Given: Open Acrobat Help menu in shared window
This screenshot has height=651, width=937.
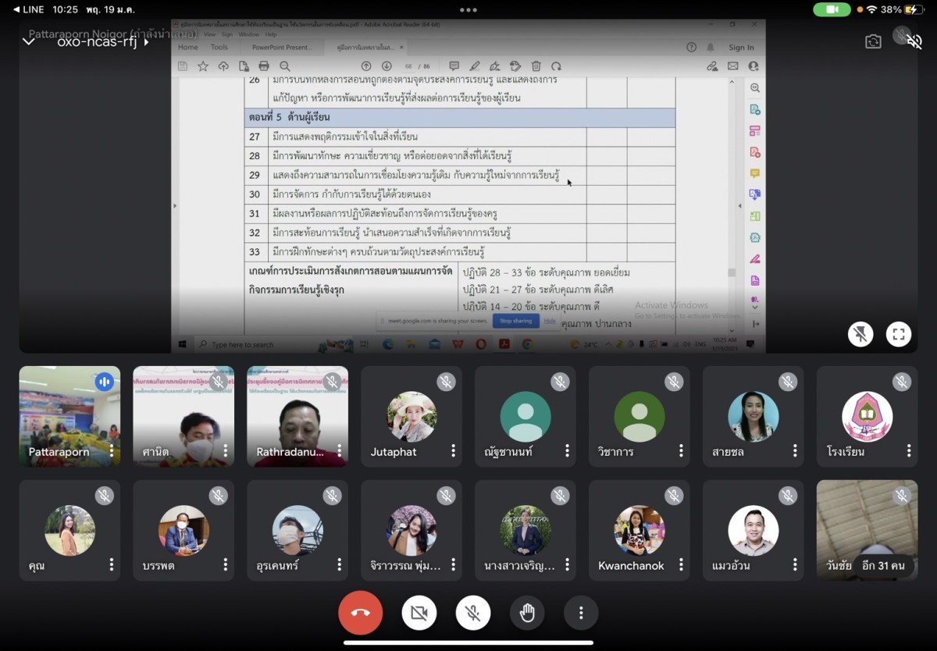Looking at the screenshot, I should tap(271, 34).
